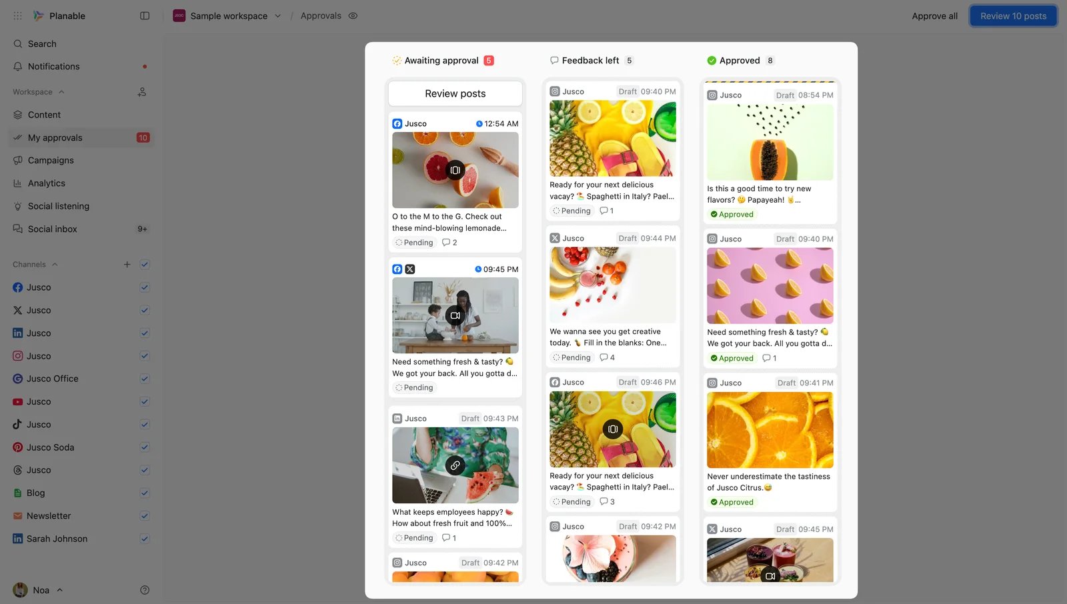Click the invite member icon by Workspace
The image size is (1067, 604).
142,92
